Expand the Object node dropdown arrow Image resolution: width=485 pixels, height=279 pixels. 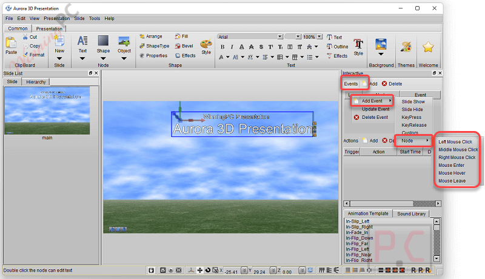(124, 58)
